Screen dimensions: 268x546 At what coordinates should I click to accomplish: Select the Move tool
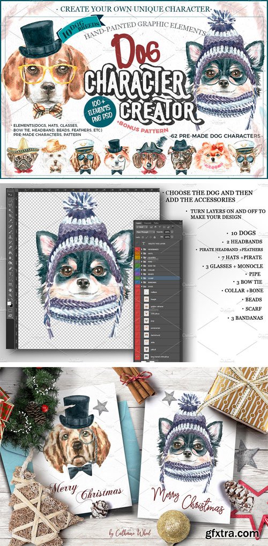[10, 195]
